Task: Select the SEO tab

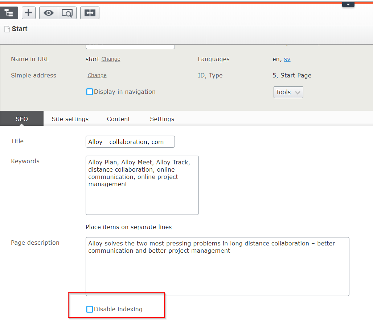Action: click(x=22, y=119)
